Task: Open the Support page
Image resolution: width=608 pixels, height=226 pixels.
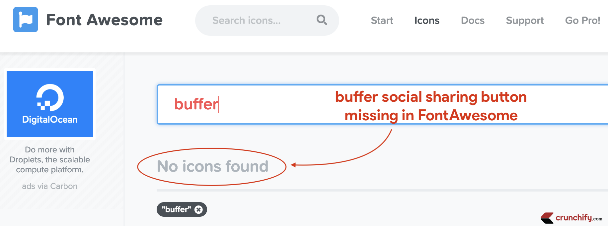Action: click(525, 21)
